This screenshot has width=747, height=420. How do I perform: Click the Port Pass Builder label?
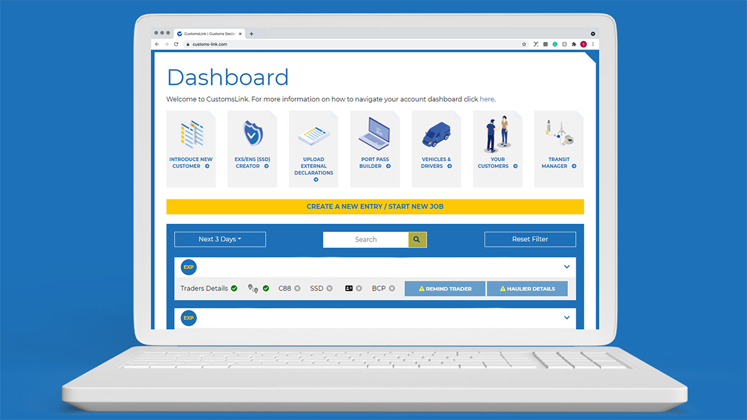(x=373, y=162)
